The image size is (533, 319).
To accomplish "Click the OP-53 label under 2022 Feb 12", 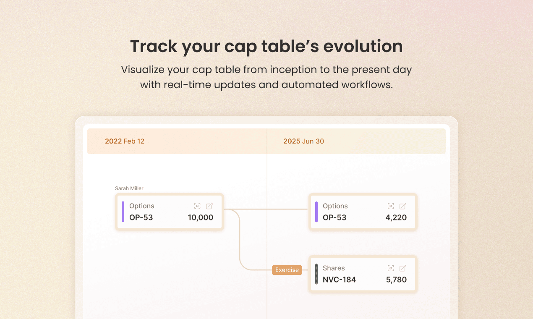I will point(141,217).
